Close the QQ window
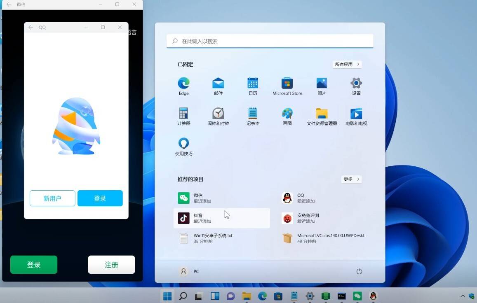This screenshot has height=303, width=477. pyautogui.click(x=120, y=27)
